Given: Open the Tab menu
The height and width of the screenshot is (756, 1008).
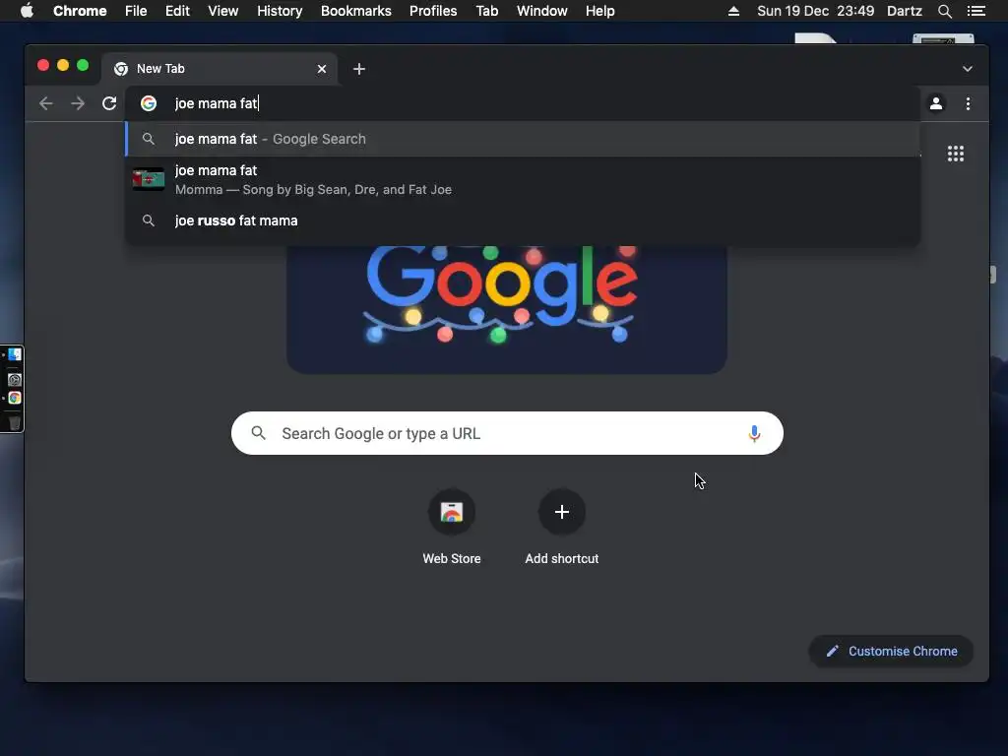Looking at the screenshot, I should point(486,11).
